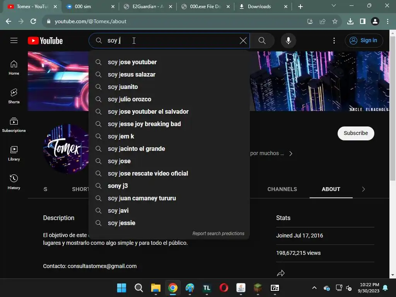The width and height of the screenshot is (396, 297).
Task: Open File Explorer from taskbar
Action: [156, 288]
